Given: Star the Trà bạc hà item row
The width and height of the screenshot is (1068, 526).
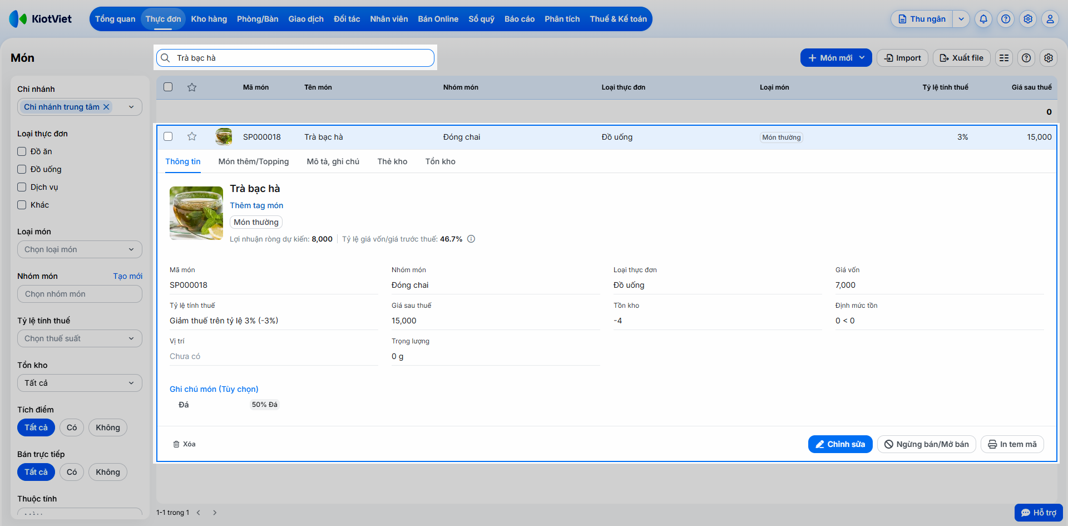Looking at the screenshot, I should pos(192,136).
